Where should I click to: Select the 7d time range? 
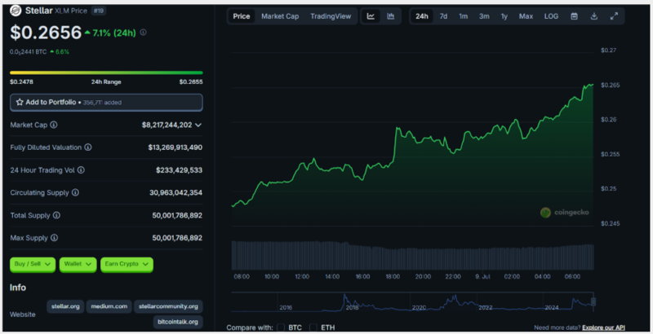click(443, 16)
